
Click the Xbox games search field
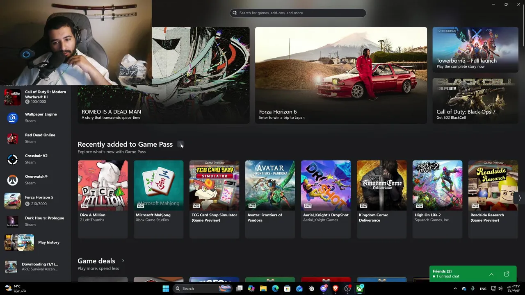coord(298,13)
